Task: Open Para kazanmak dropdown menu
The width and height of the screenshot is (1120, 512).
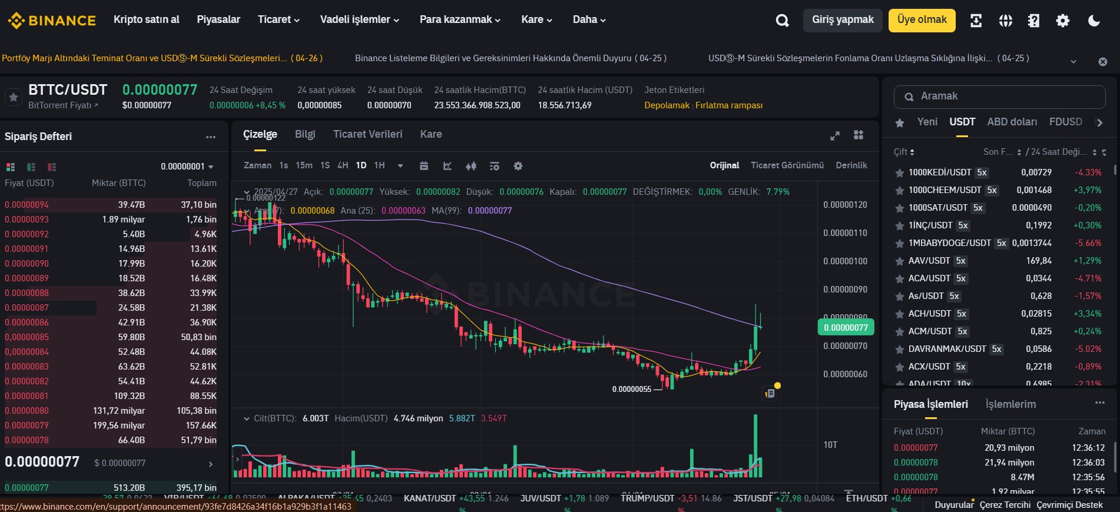Action: click(460, 19)
